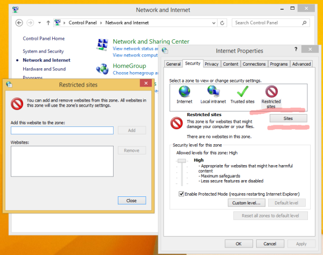
Task: Switch to the Privacy tab
Action: 212,63
